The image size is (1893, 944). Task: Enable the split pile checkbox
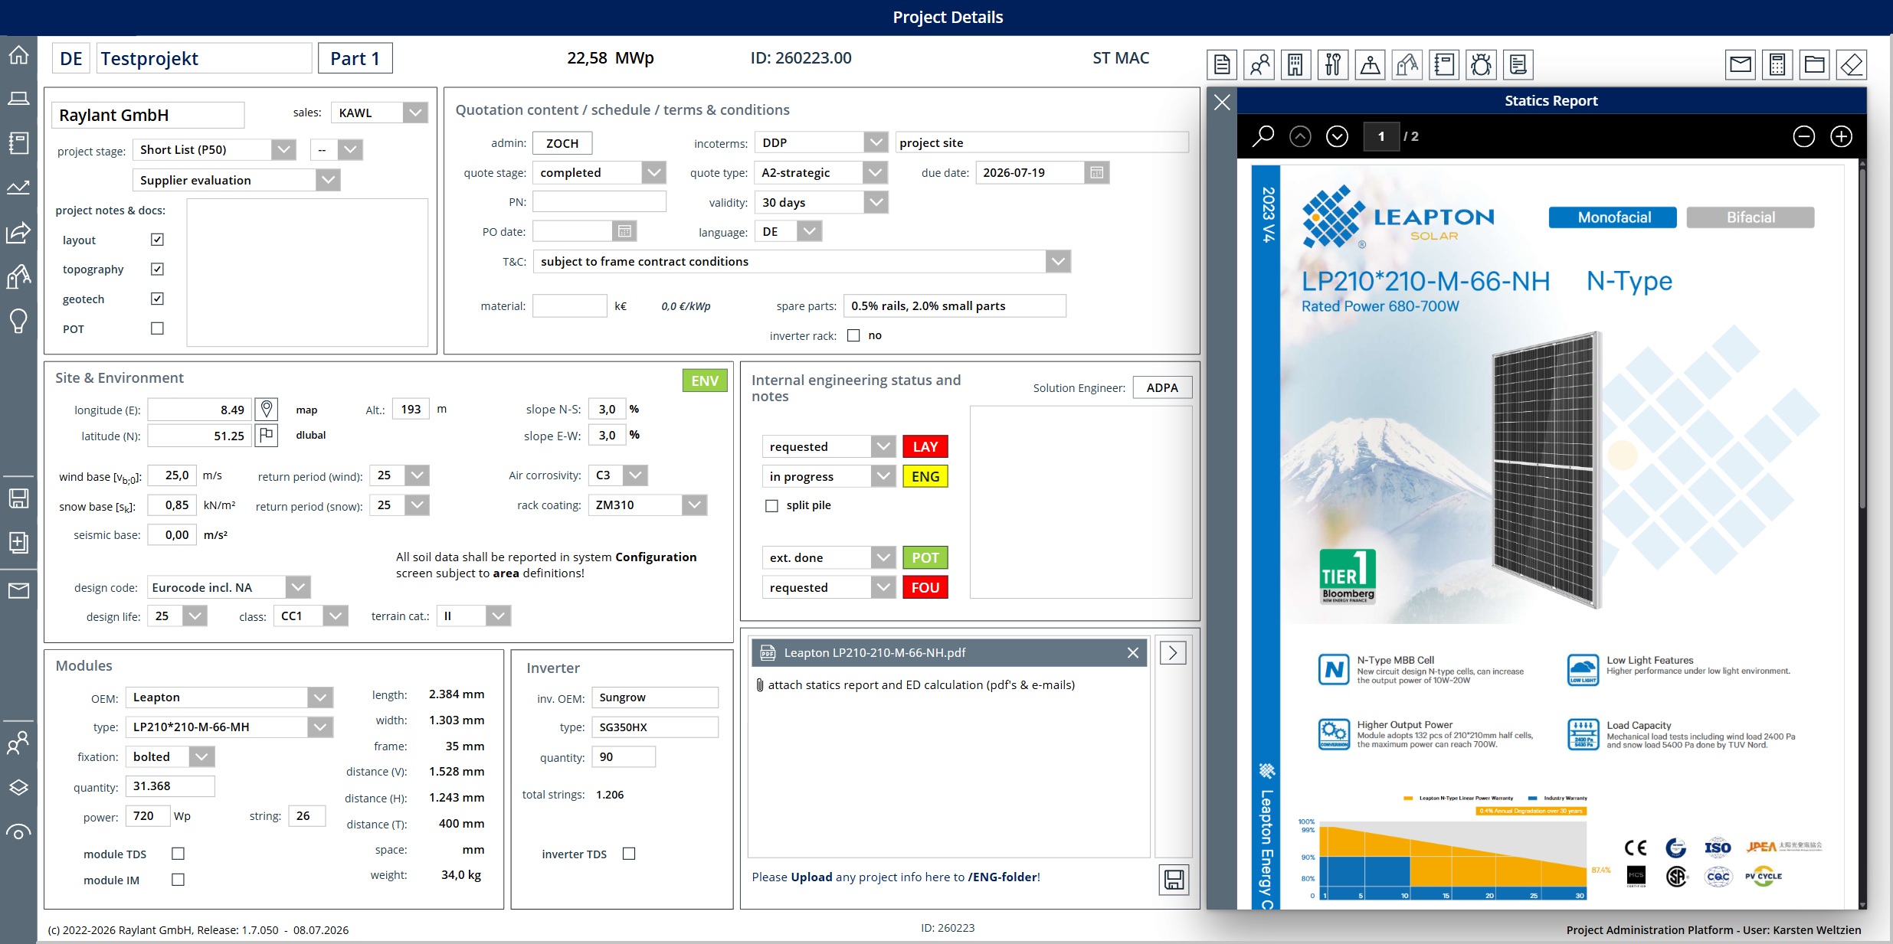coord(771,505)
